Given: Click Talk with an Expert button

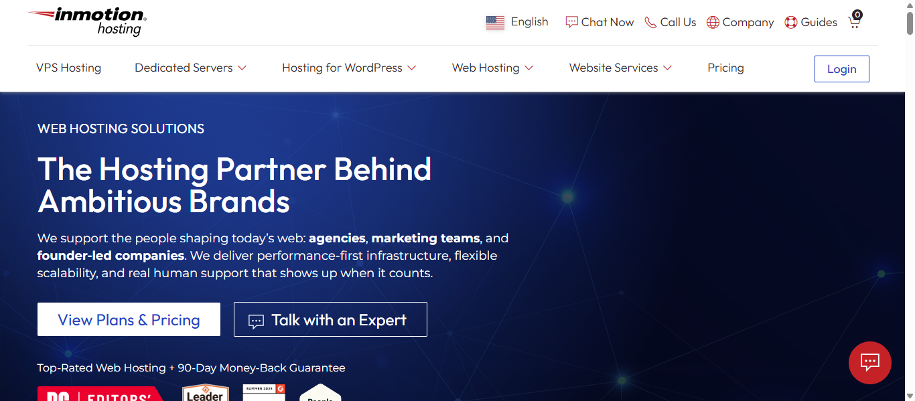Looking at the screenshot, I should tap(330, 319).
